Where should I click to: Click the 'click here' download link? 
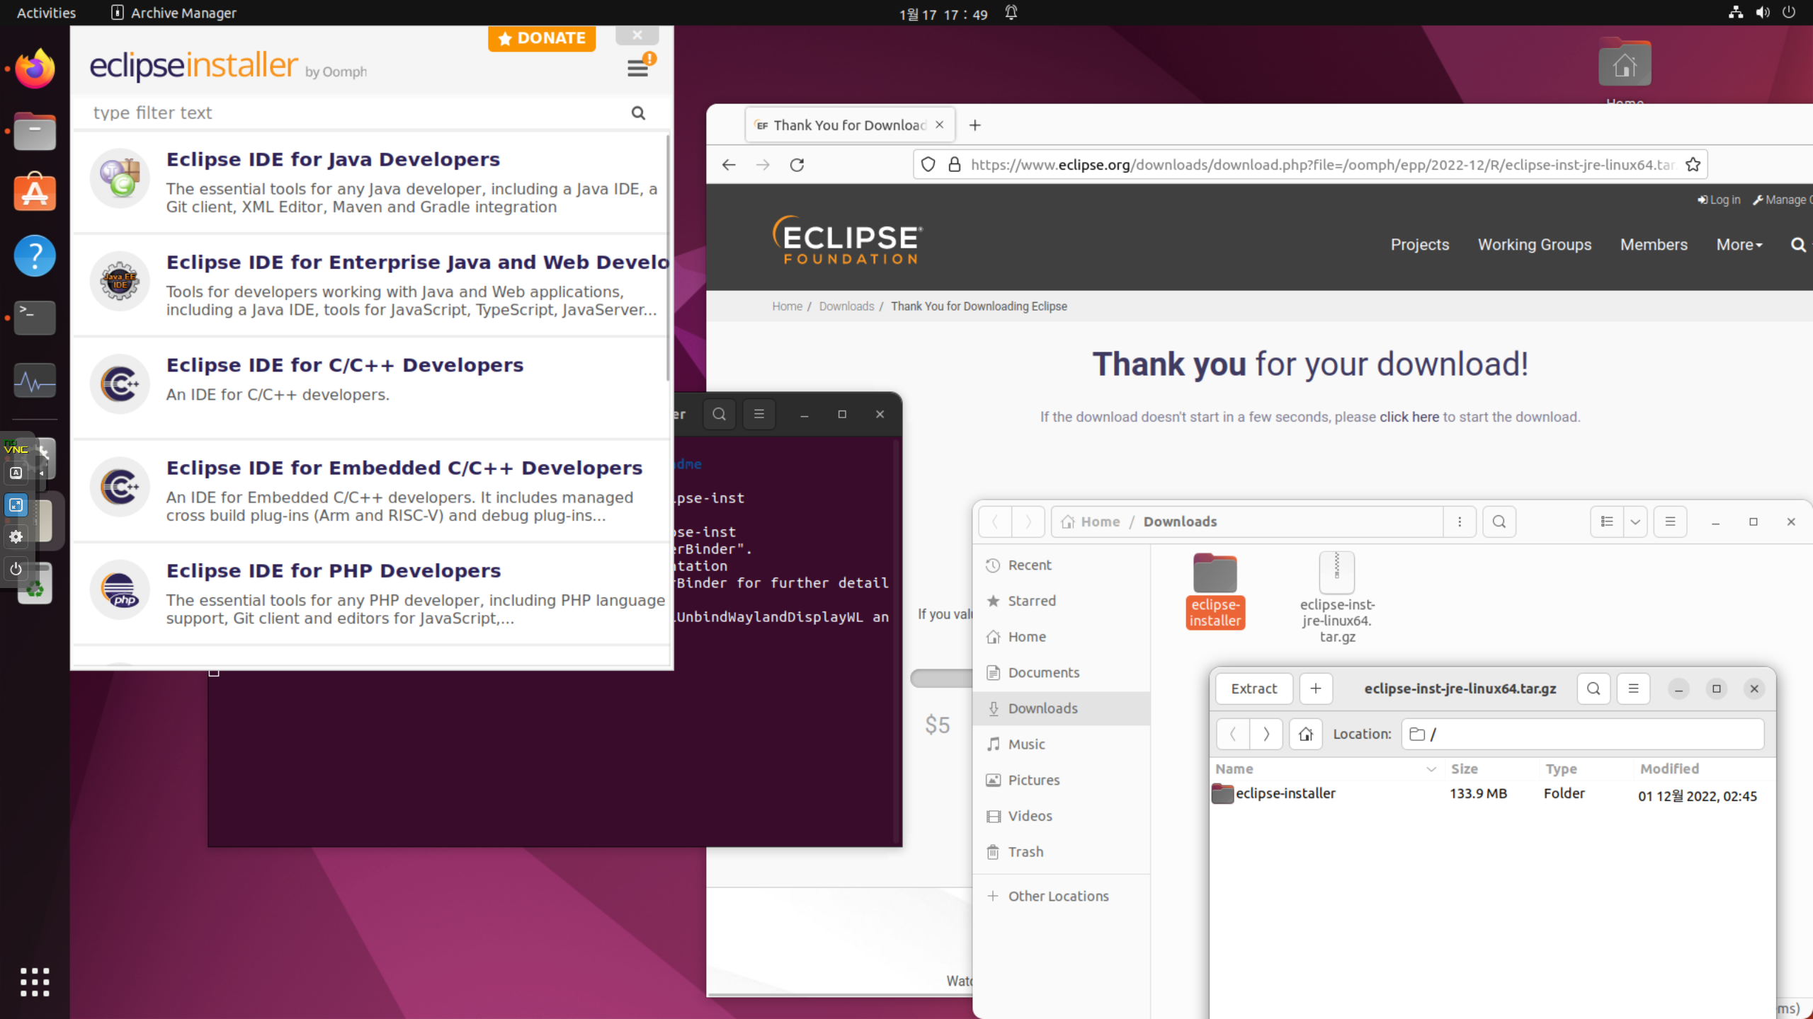tap(1409, 418)
